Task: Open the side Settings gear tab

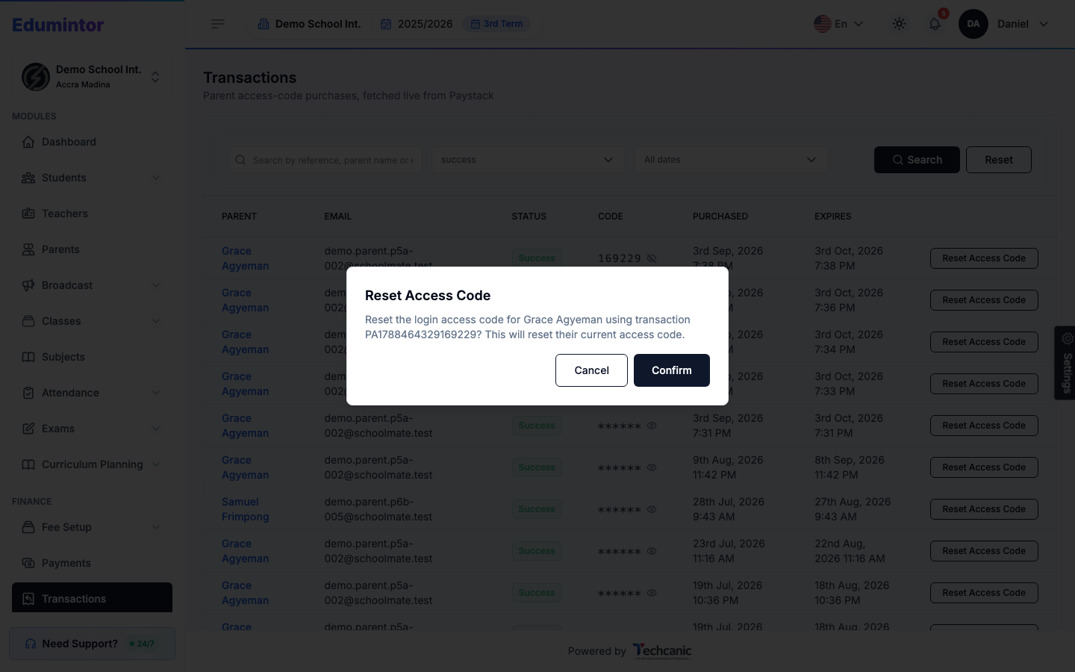Action: coord(1066,363)
